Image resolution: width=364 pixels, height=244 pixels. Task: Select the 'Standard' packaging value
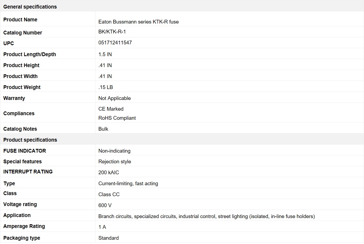pyautogui.click(x=108, y=238)
